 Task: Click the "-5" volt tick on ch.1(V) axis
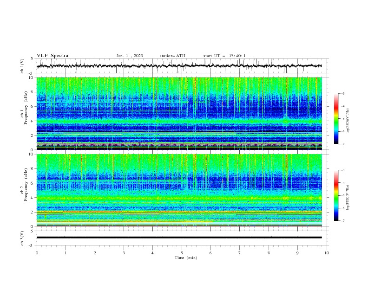tap(31, 73)
